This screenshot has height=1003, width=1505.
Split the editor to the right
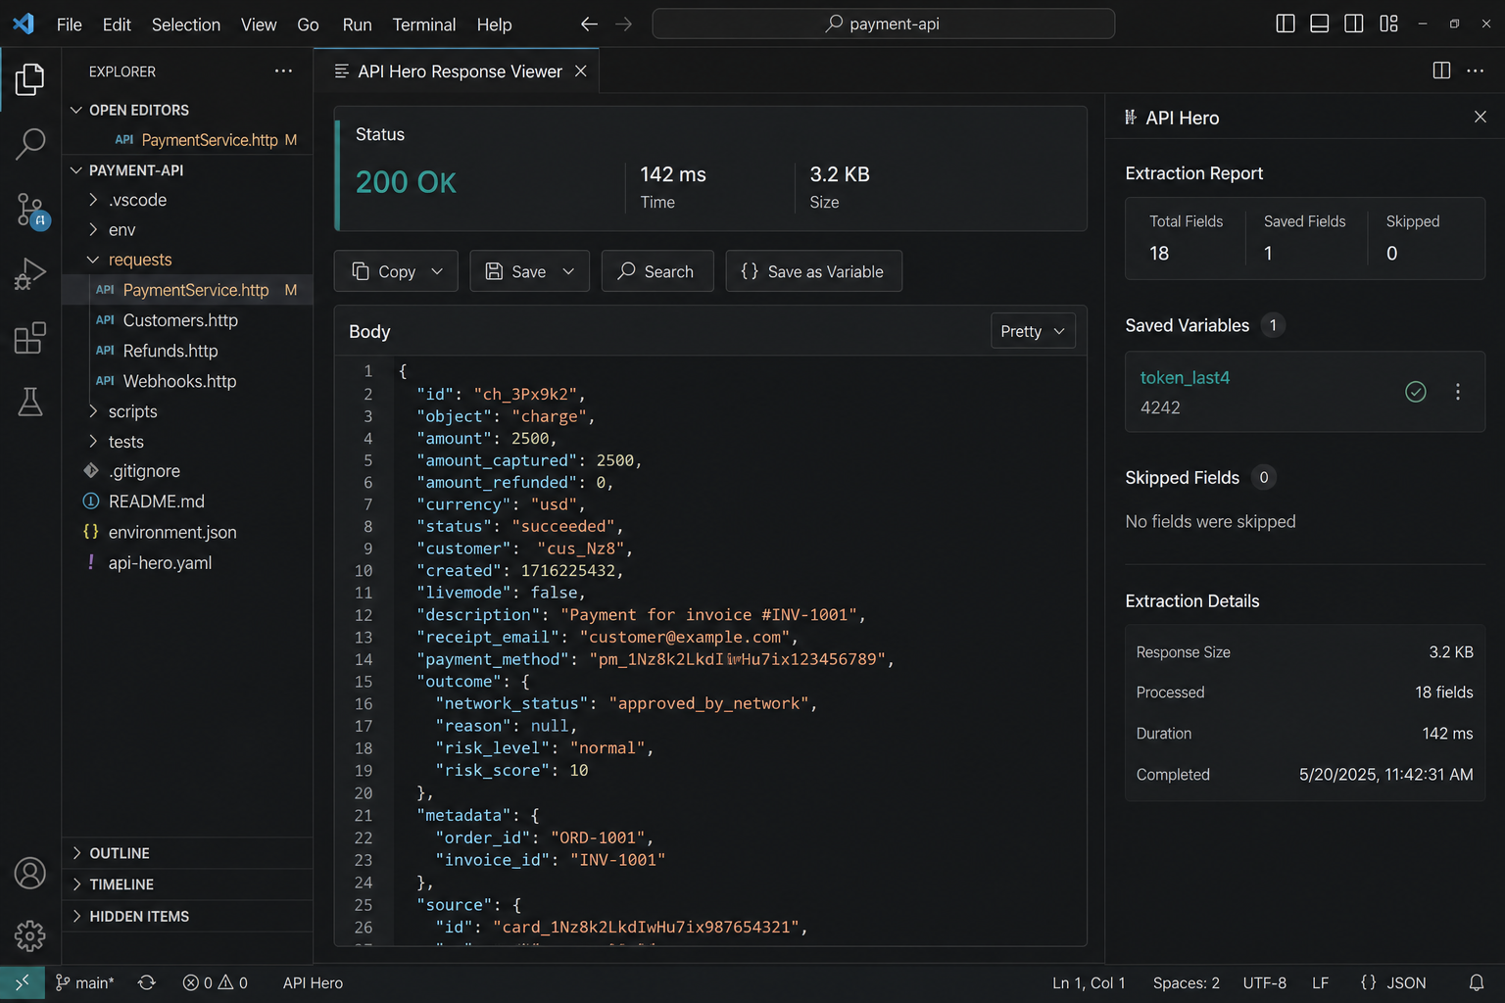pyautogui.click(x=1441, y=71)
